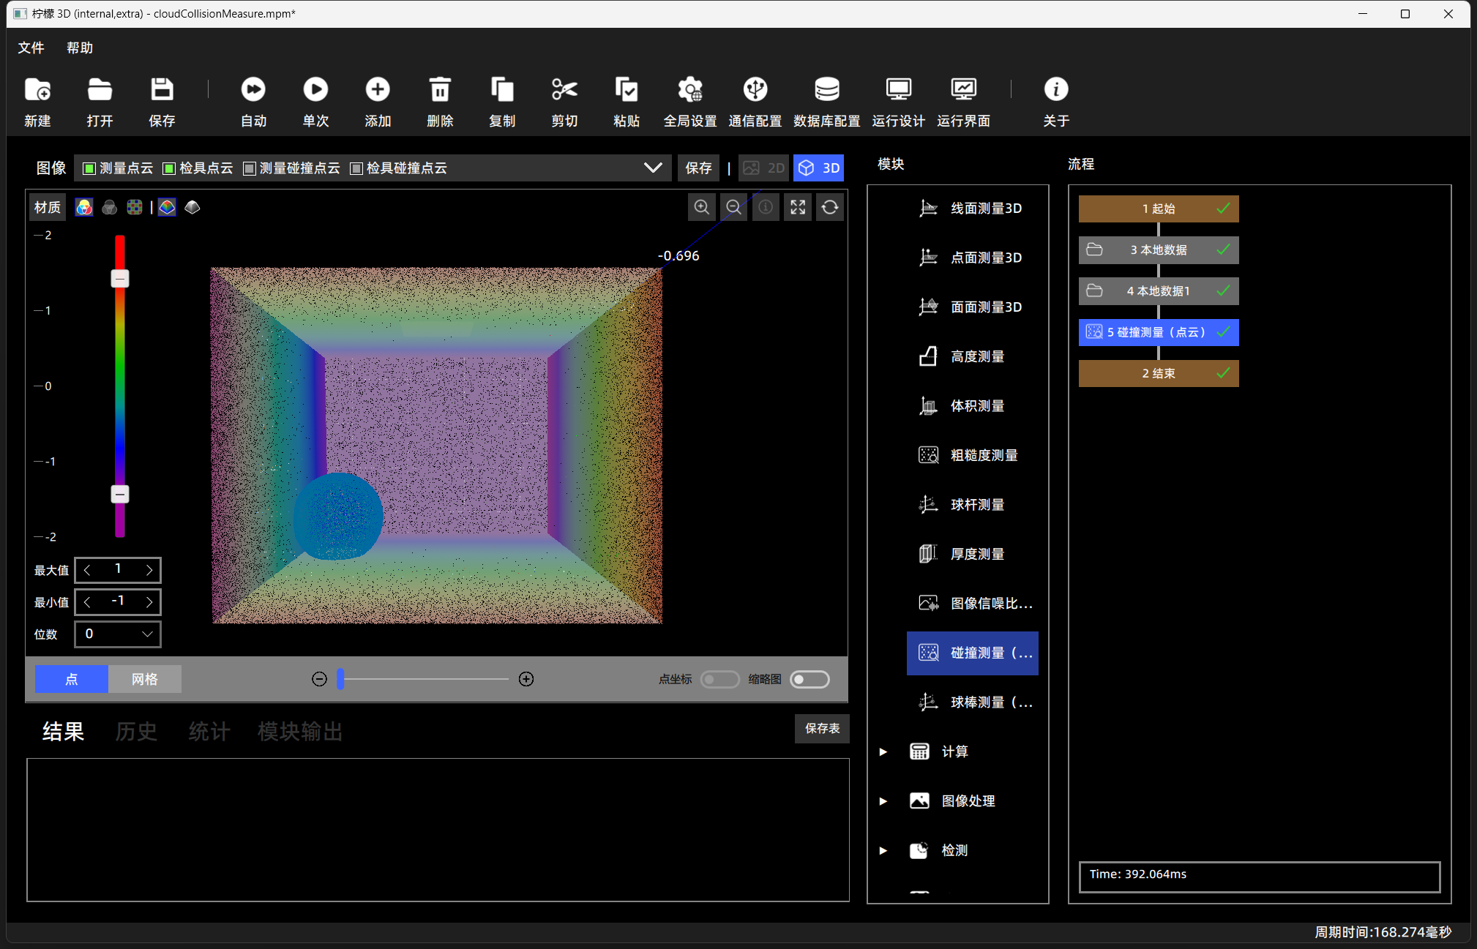Select the 通信配置 communication icon
Viewport: 1477px width, 949px height.
click(x=755, y=89)
